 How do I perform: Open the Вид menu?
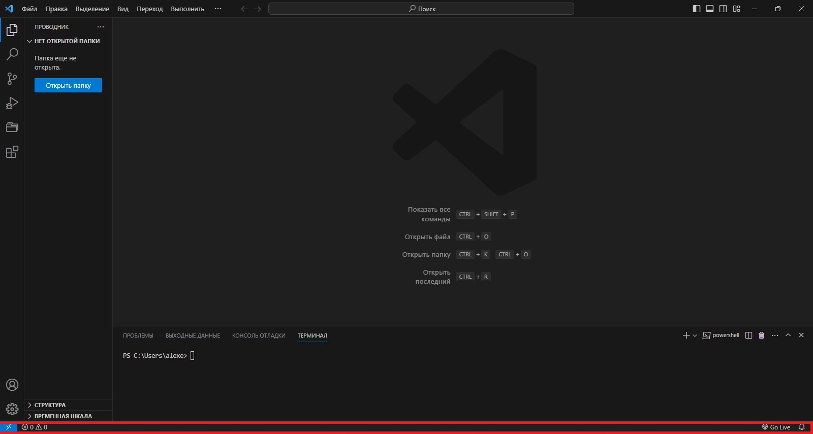pos(123,9)
